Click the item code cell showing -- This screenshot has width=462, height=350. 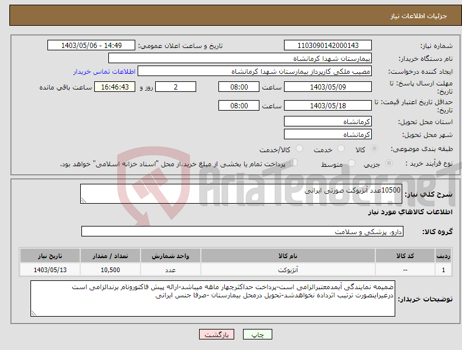pos(405,270)
